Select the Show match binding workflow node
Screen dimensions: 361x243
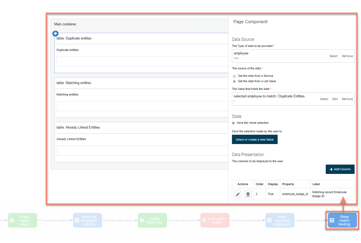point(342,220)
